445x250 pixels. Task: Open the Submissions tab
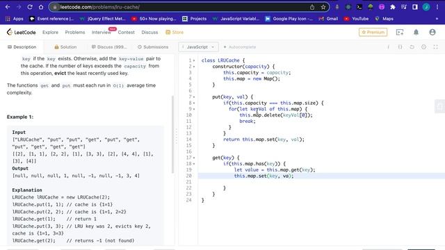(x=153, y=47)
